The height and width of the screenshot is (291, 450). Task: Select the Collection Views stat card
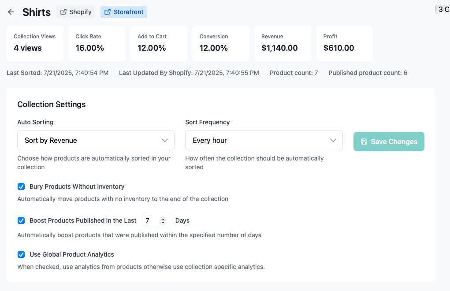[35, 43]
